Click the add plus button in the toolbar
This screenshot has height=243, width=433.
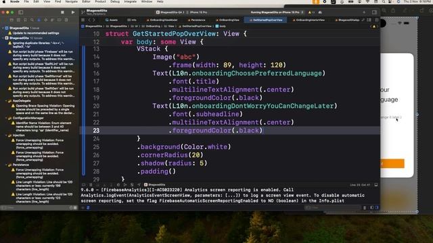(x=364, y=12)
